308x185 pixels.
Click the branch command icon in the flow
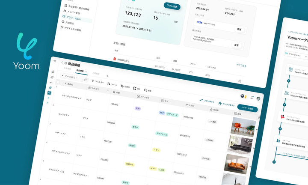[278, 140]
